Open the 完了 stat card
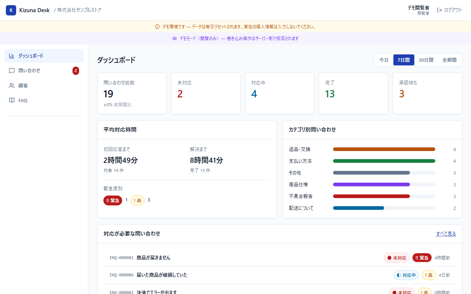 [x=353, y=93]
